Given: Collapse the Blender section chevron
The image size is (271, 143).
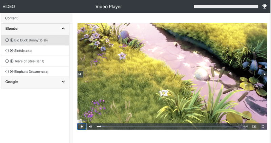Looking at the screenshot, I should coord(63,28).
